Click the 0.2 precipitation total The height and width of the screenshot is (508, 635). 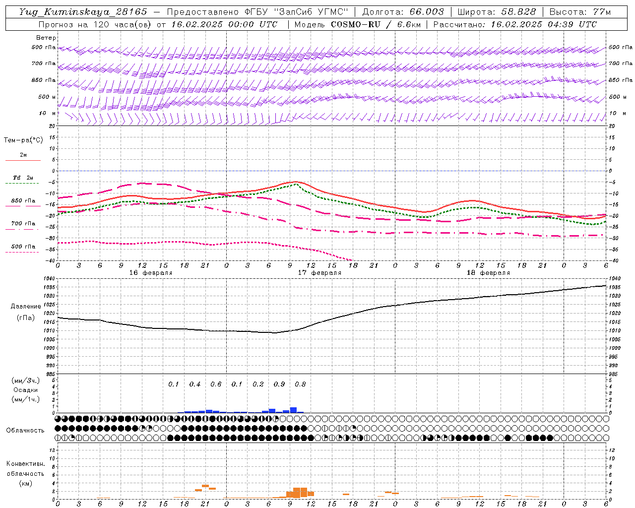[x=258, y=384]
